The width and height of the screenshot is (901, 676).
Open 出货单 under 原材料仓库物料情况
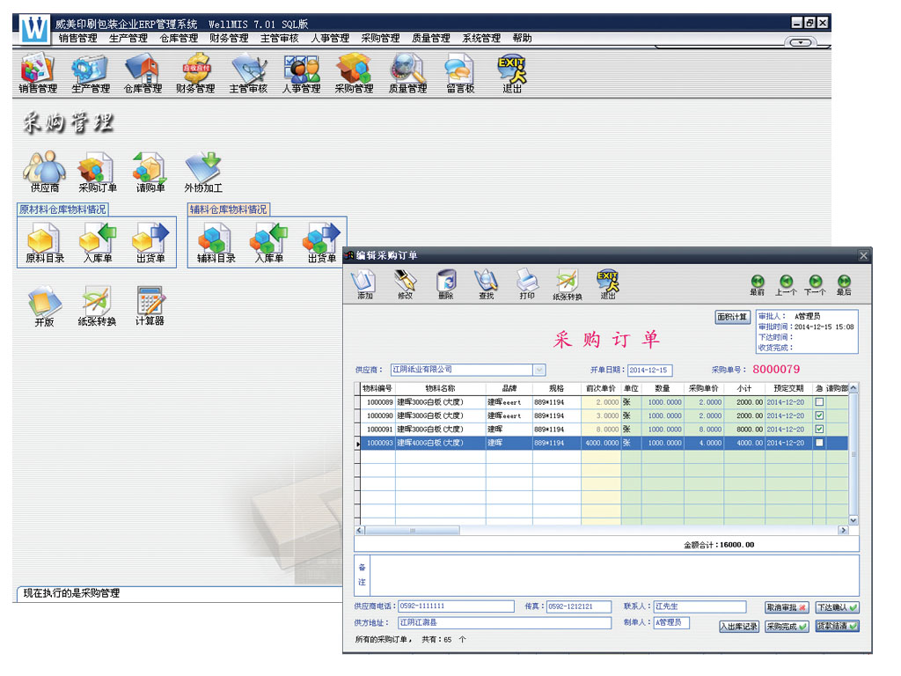150,243
